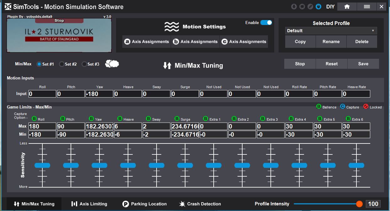Image resolution: width=390 pixels, height=211 pixels.
Task: Open the Crash Detection tab
Action: click(200, 204)
